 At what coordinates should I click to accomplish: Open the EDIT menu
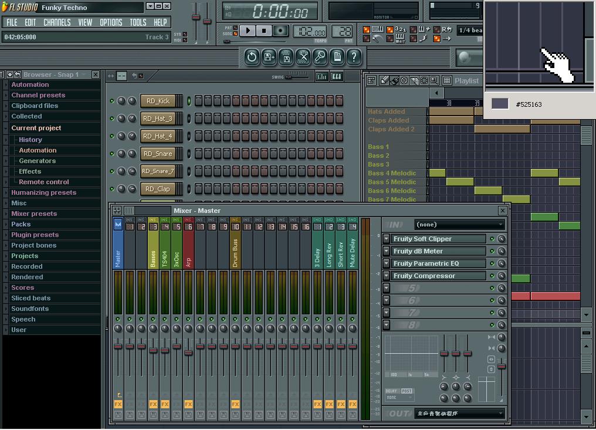point(31,22)
